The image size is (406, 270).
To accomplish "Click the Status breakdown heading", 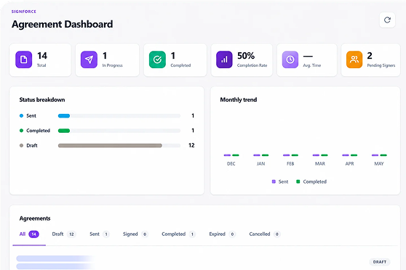I will point(42,99).
